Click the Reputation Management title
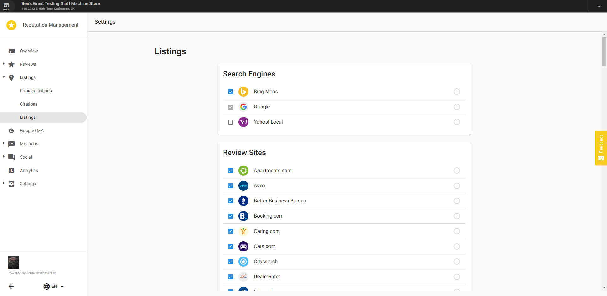Image resolution: width=607 pixels, height=296 pixels. [x=51, y=25]
